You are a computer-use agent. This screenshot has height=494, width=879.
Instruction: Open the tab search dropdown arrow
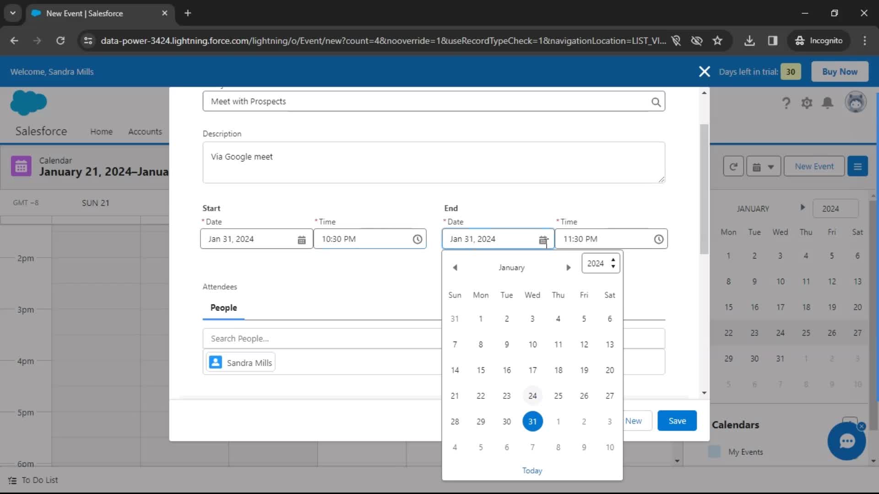click(13, 13)
